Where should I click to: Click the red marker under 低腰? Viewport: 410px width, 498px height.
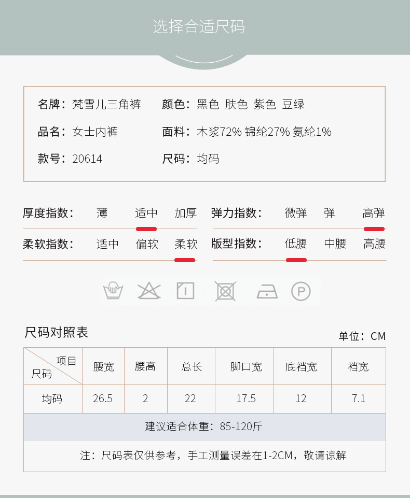tap(296, 260)
